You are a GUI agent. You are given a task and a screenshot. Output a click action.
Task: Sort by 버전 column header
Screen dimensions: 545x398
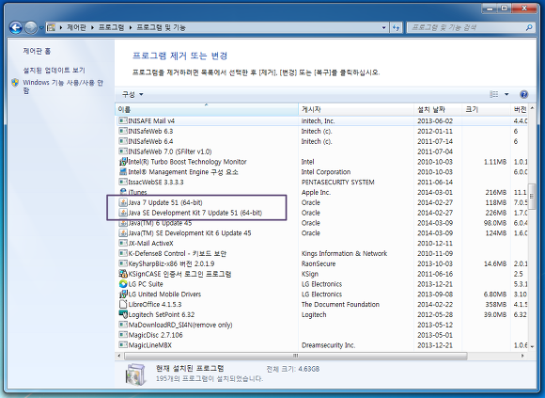(520, 109)
